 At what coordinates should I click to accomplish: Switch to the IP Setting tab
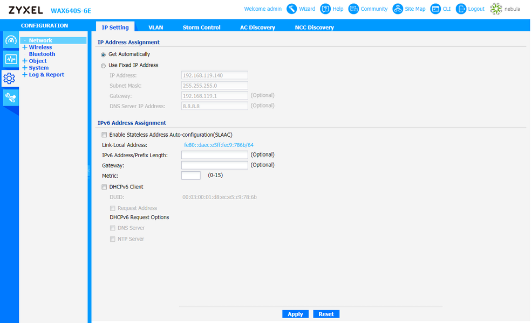coord(115,27)
